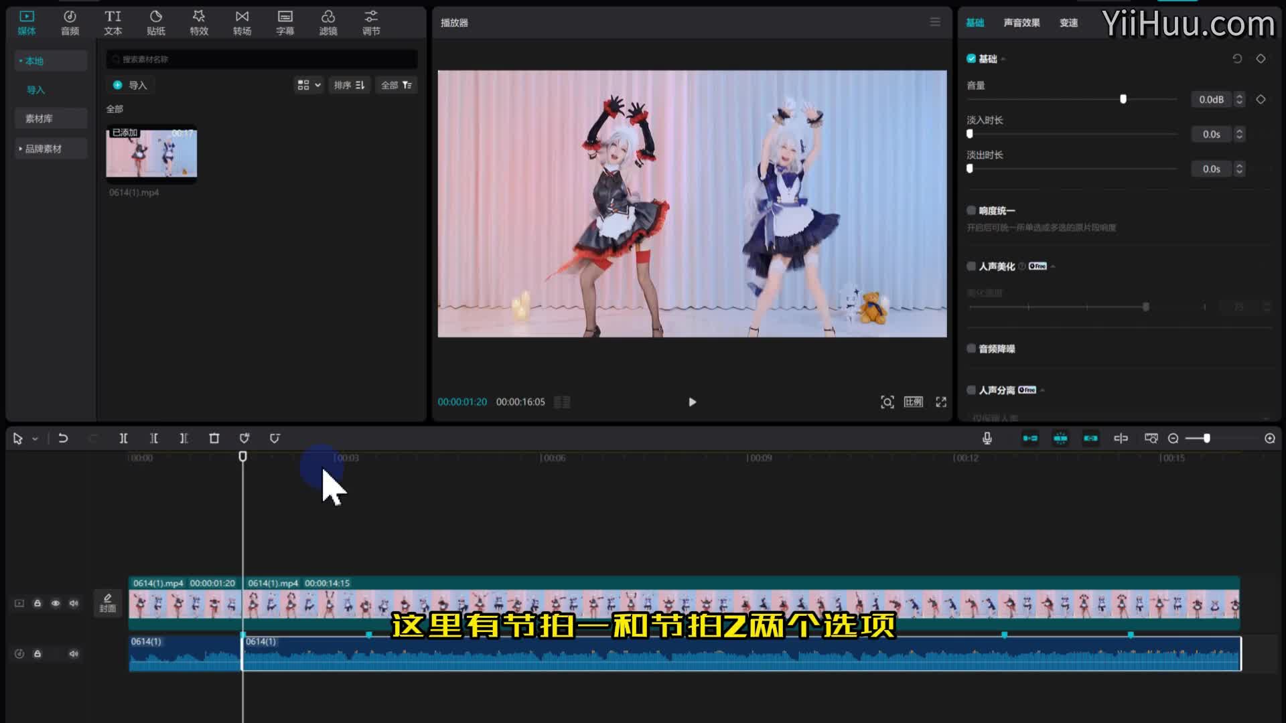
Task: Click the fade-out 0.0s stepper arrows
Action: tap(1239, 169)
